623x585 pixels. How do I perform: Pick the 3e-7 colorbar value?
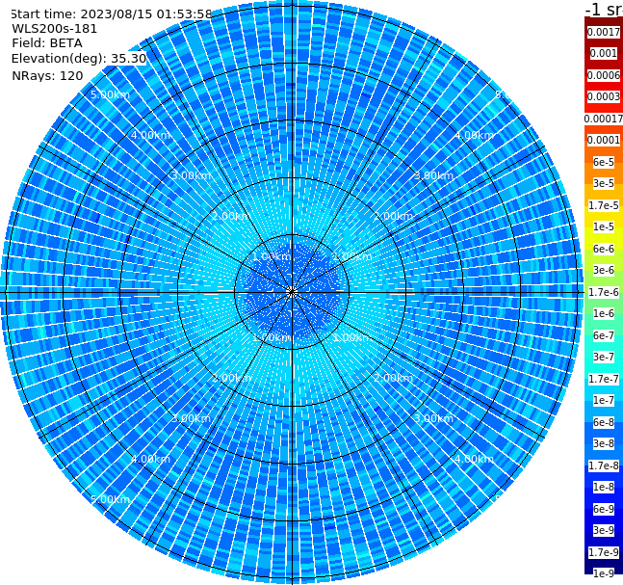coord(604,357)
